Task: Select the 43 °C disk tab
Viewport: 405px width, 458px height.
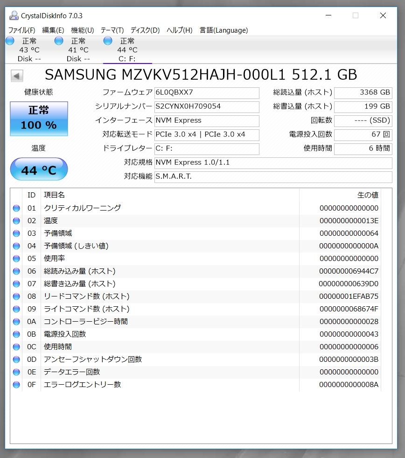Action: (29, 49)
